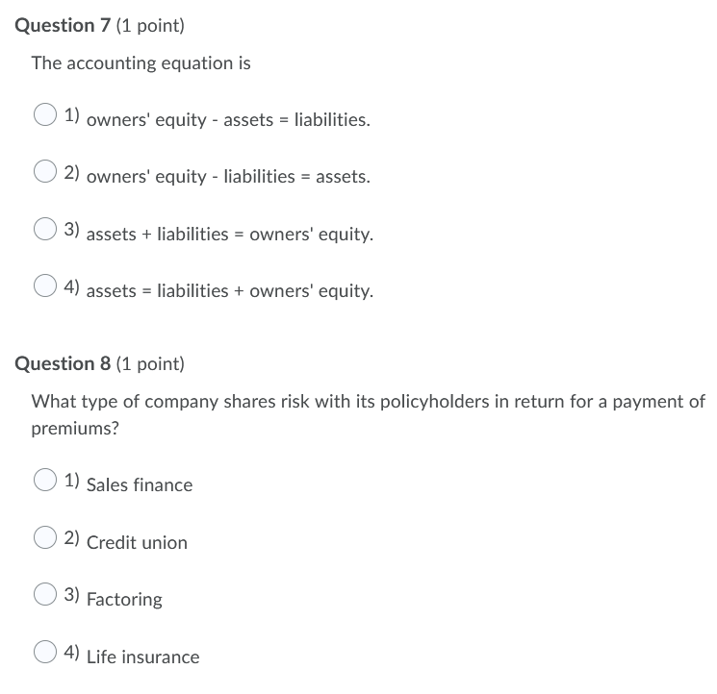Screen dimensions: 717x694
Task: Click 'assets + liabilities = owners' equity.' answer text
Action: point(230,235)
